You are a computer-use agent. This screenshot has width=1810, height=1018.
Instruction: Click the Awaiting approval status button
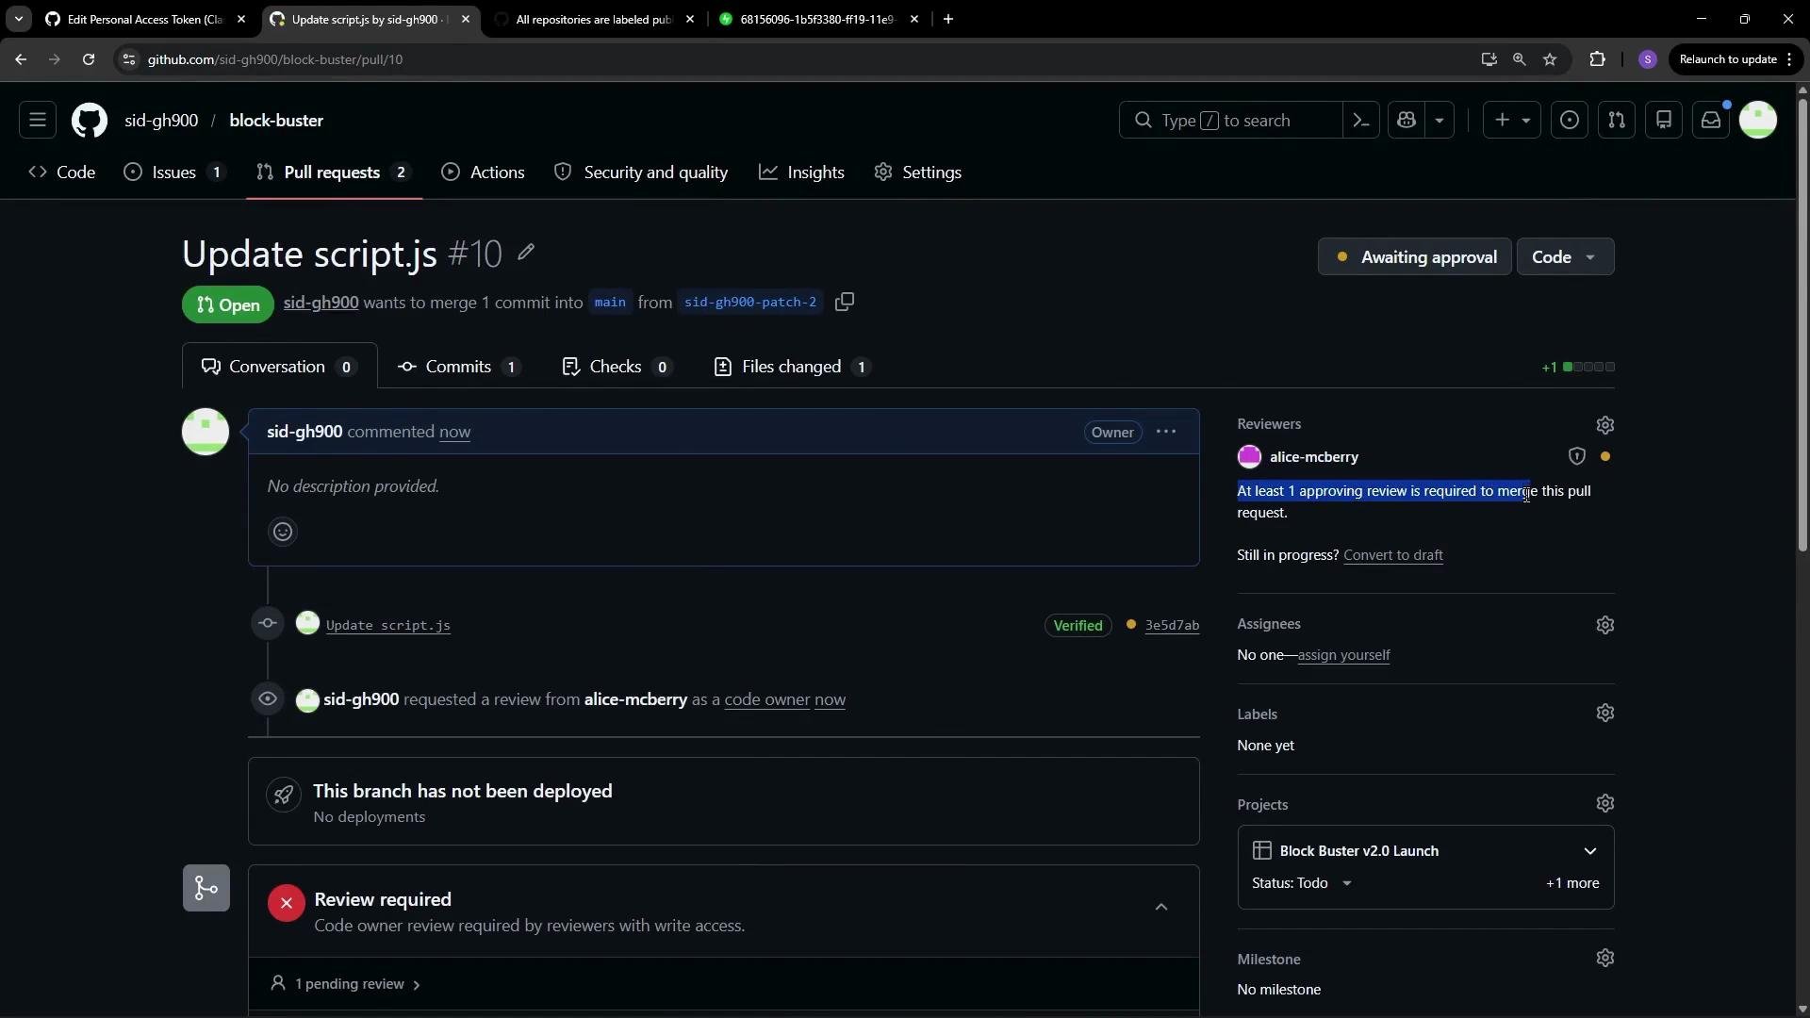[1415, 256]
